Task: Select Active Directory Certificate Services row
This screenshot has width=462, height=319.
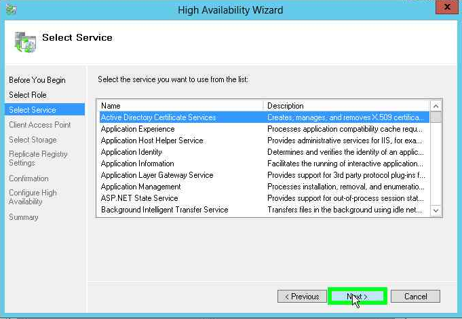Action: point(265,117)
